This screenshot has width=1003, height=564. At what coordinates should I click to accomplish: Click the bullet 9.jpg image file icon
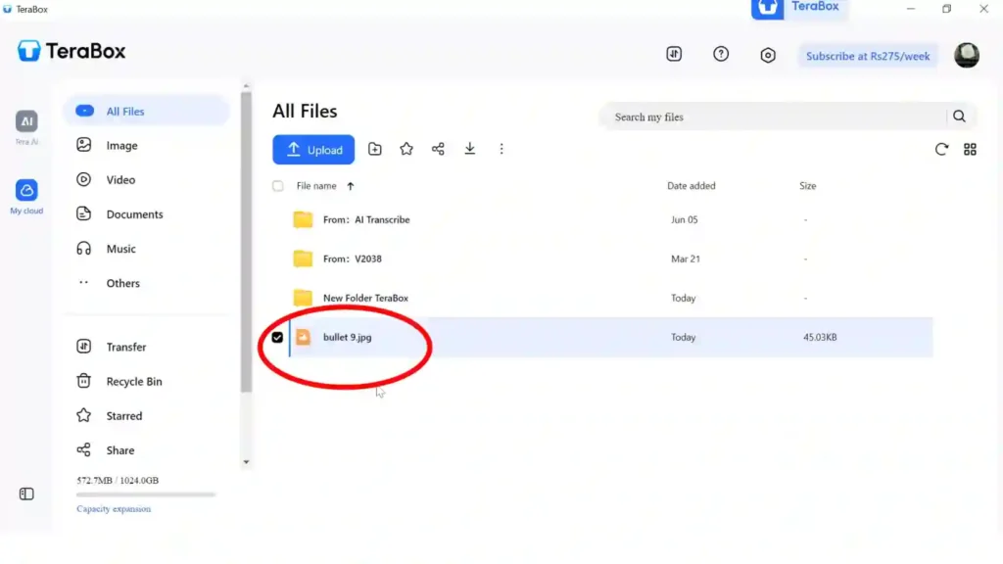(303, 337)
